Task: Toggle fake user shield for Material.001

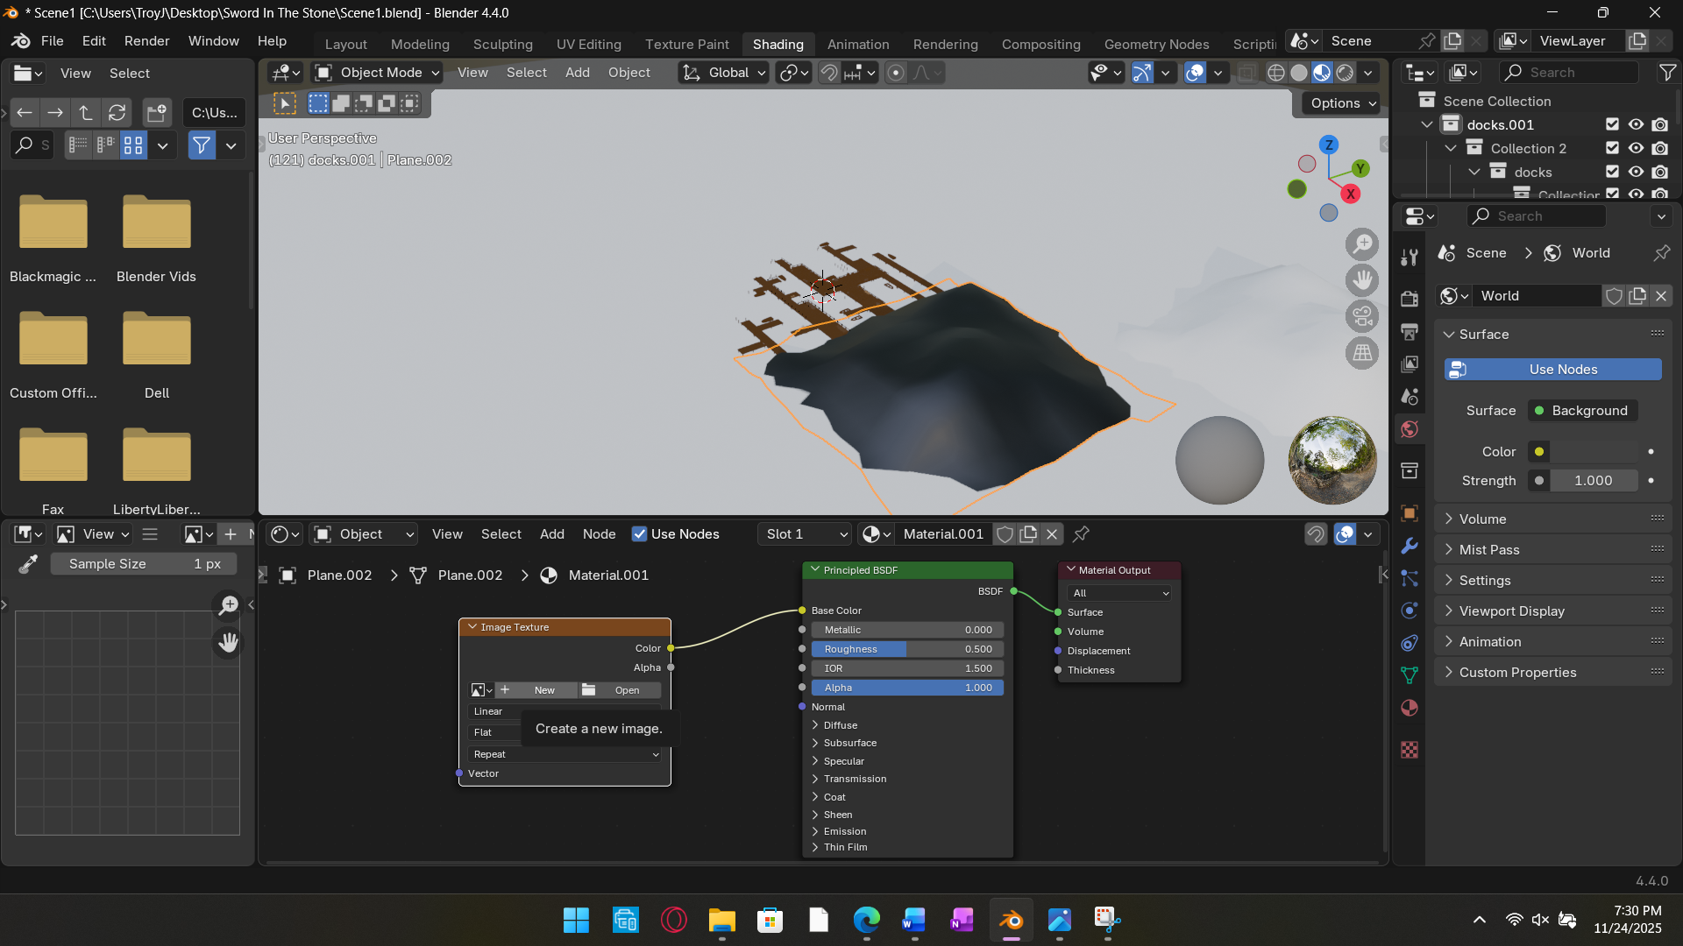Action: 1005,533
